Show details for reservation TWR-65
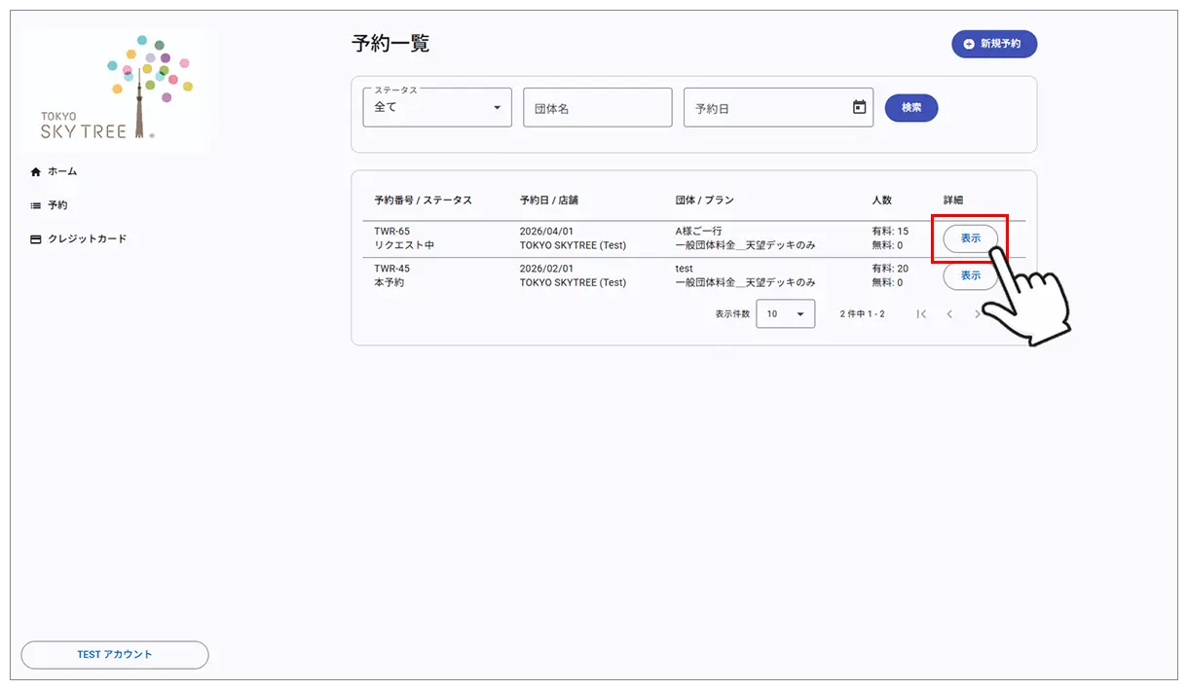 pos(969,238)
